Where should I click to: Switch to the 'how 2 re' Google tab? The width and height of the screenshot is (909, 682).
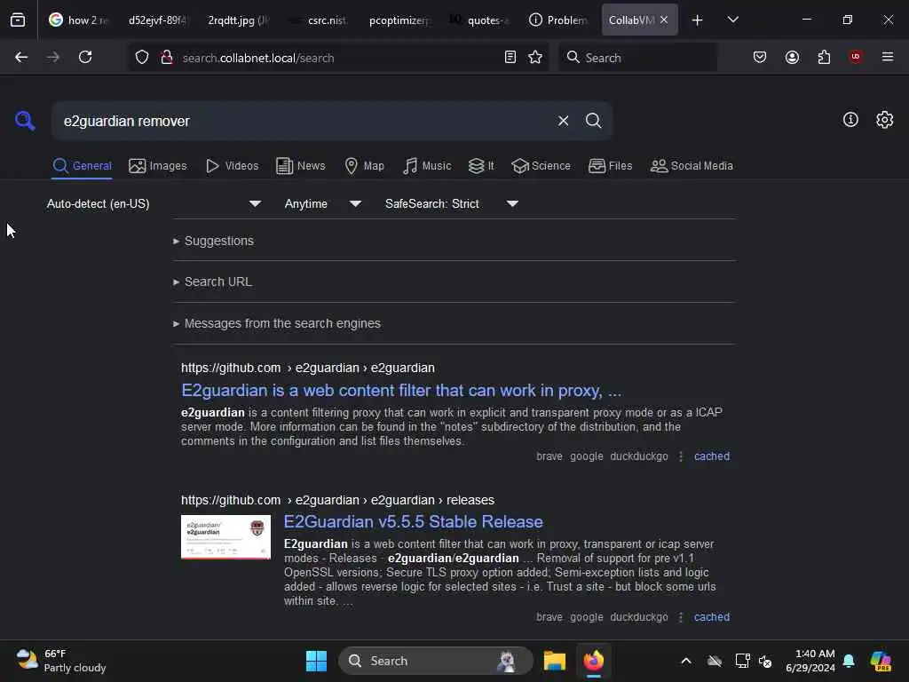coord(78,20)
